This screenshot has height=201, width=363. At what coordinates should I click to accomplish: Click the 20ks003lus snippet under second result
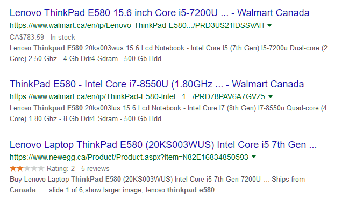click(x=168, y=113)
